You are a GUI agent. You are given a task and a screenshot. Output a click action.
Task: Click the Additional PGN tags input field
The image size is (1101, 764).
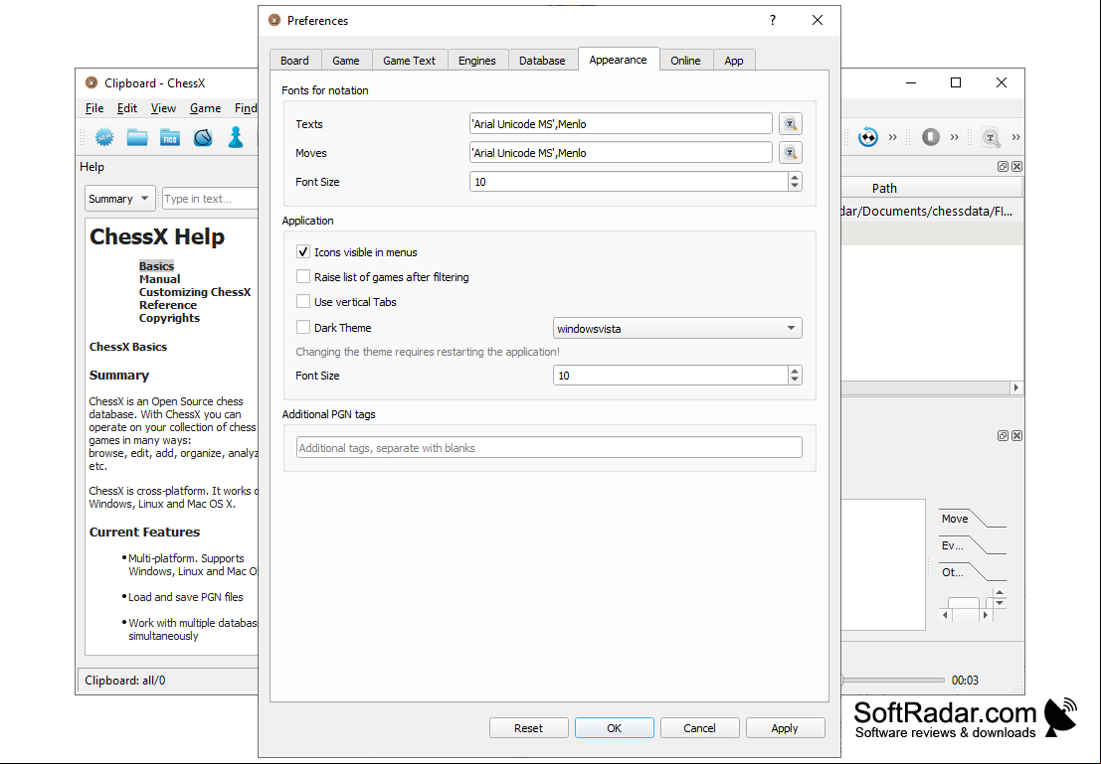(549, 448)
